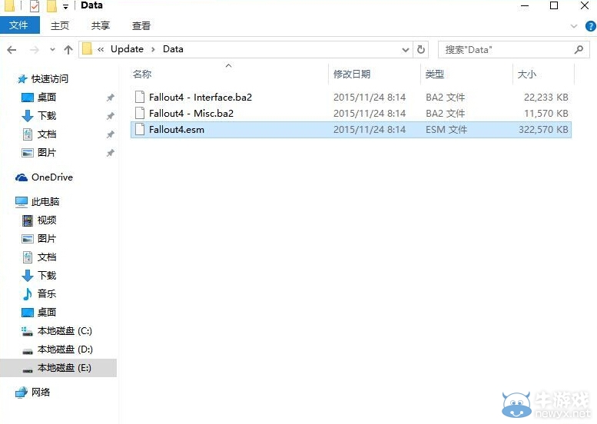Open OneDrive in navigation pane
The width and height of the screenshot is (597, 424).
[51, 177]
